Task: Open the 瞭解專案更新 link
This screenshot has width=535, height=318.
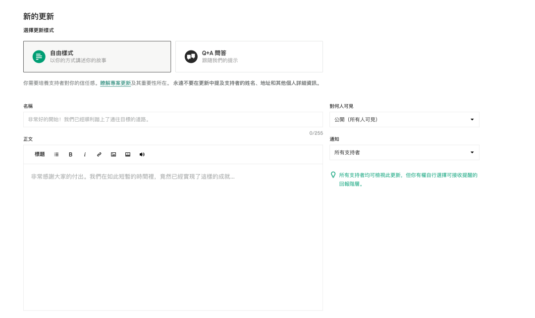Action: [115, 83]
